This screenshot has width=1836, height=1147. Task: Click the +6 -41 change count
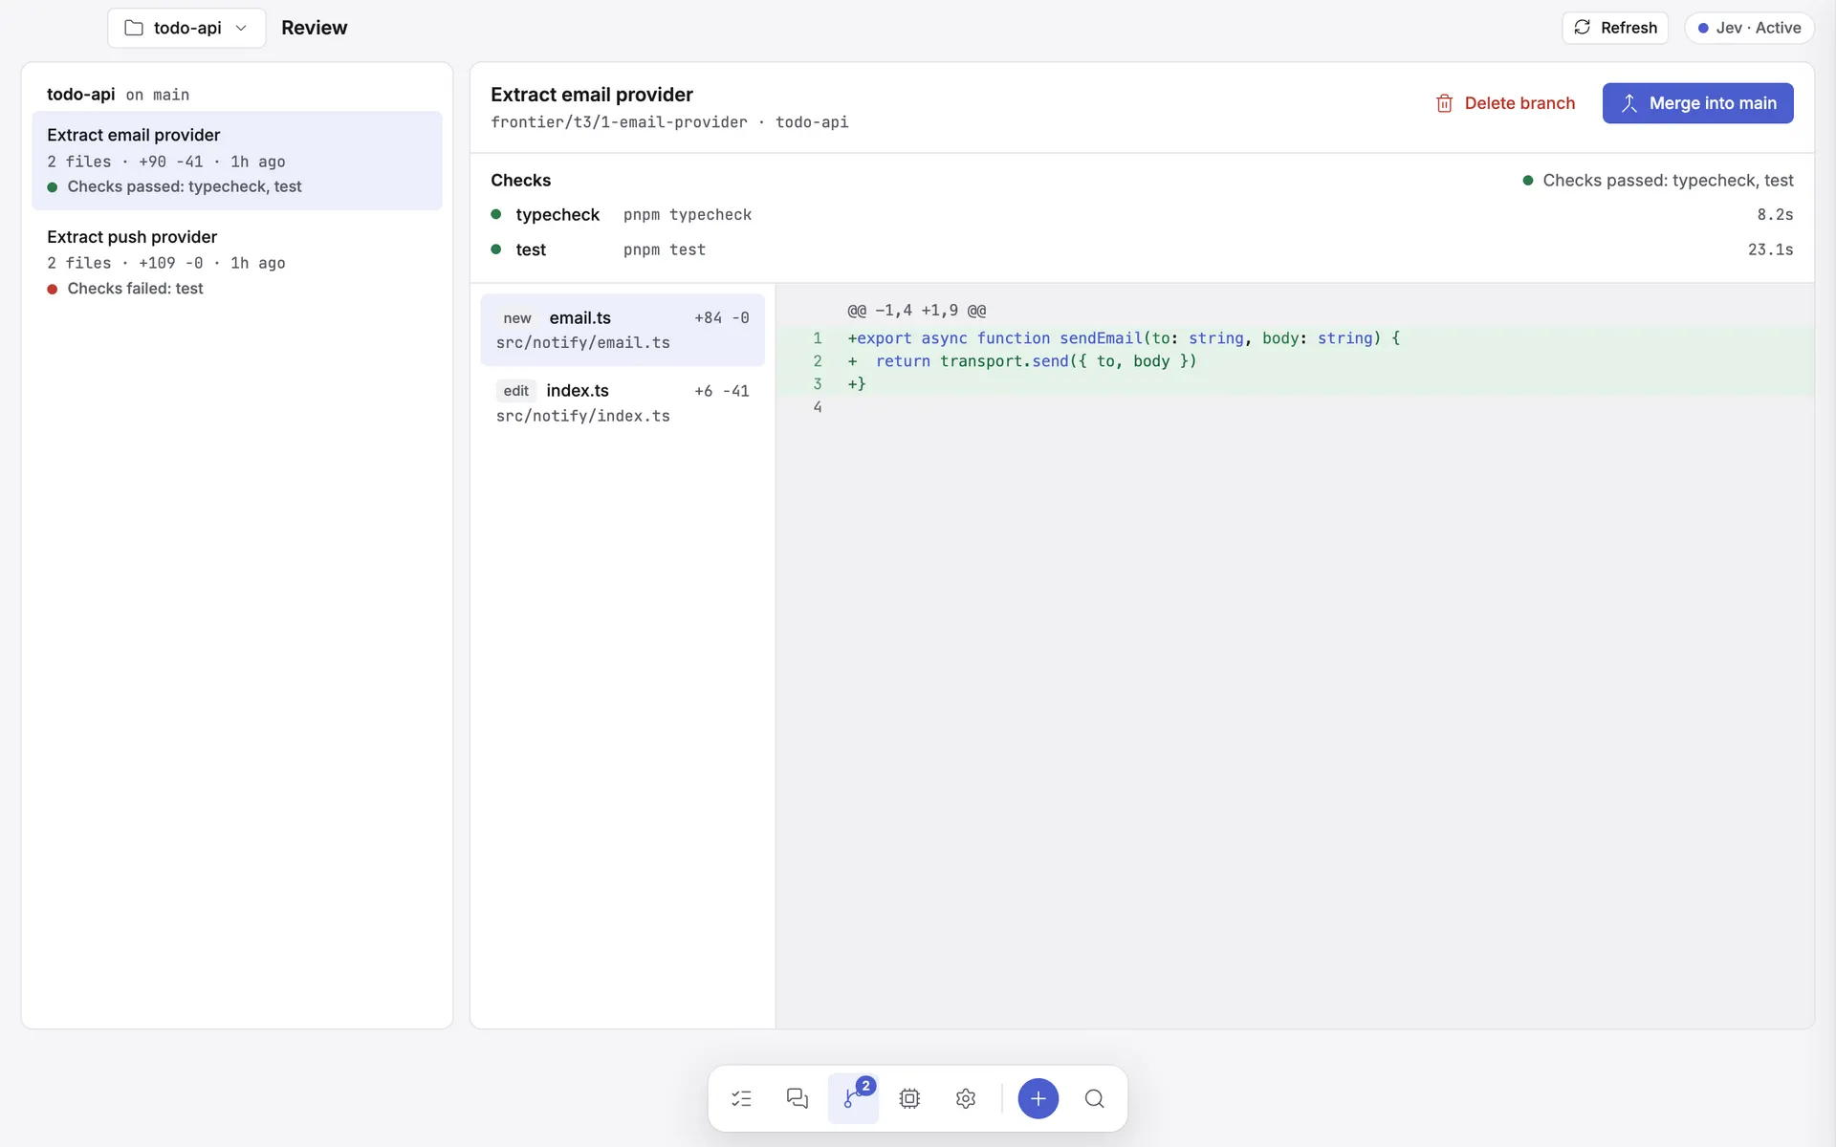(721, 391)
